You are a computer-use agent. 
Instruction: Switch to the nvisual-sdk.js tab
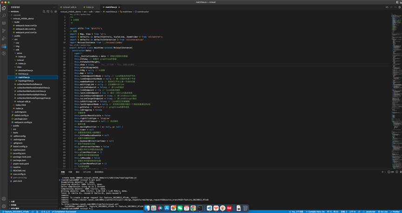point(69,7)
